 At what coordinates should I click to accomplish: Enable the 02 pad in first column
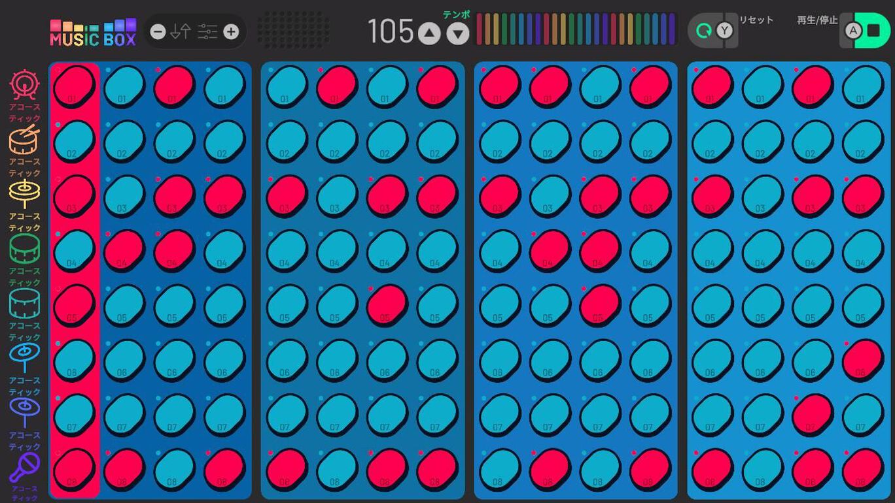(74, 141)
